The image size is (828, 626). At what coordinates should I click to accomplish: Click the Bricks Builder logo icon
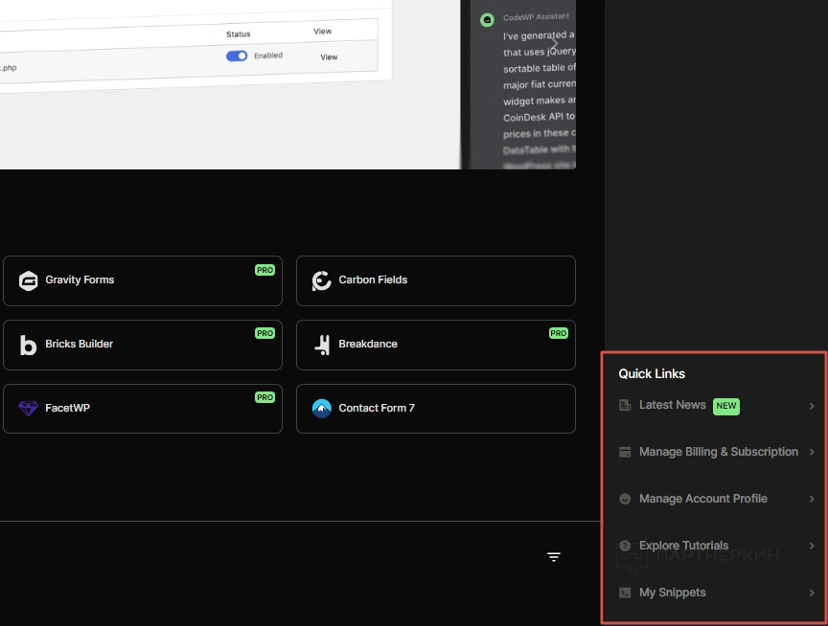pyautogui.click(x=29, y=345)
